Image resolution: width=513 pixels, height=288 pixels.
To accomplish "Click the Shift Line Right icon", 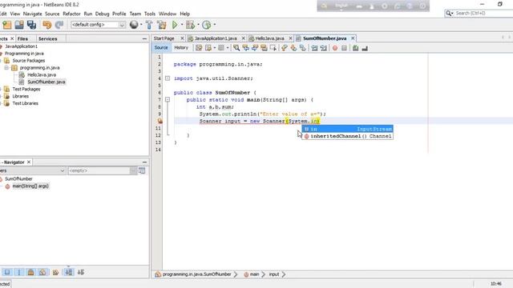I will 324,48.
